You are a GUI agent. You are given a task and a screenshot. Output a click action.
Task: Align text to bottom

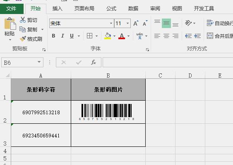click(175, 25)
